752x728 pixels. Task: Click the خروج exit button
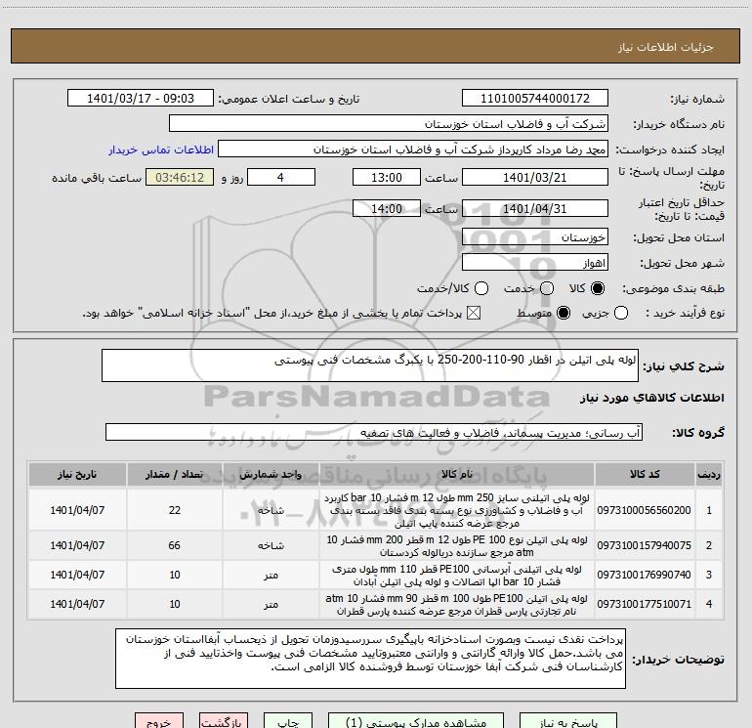[x=159, y=721]
